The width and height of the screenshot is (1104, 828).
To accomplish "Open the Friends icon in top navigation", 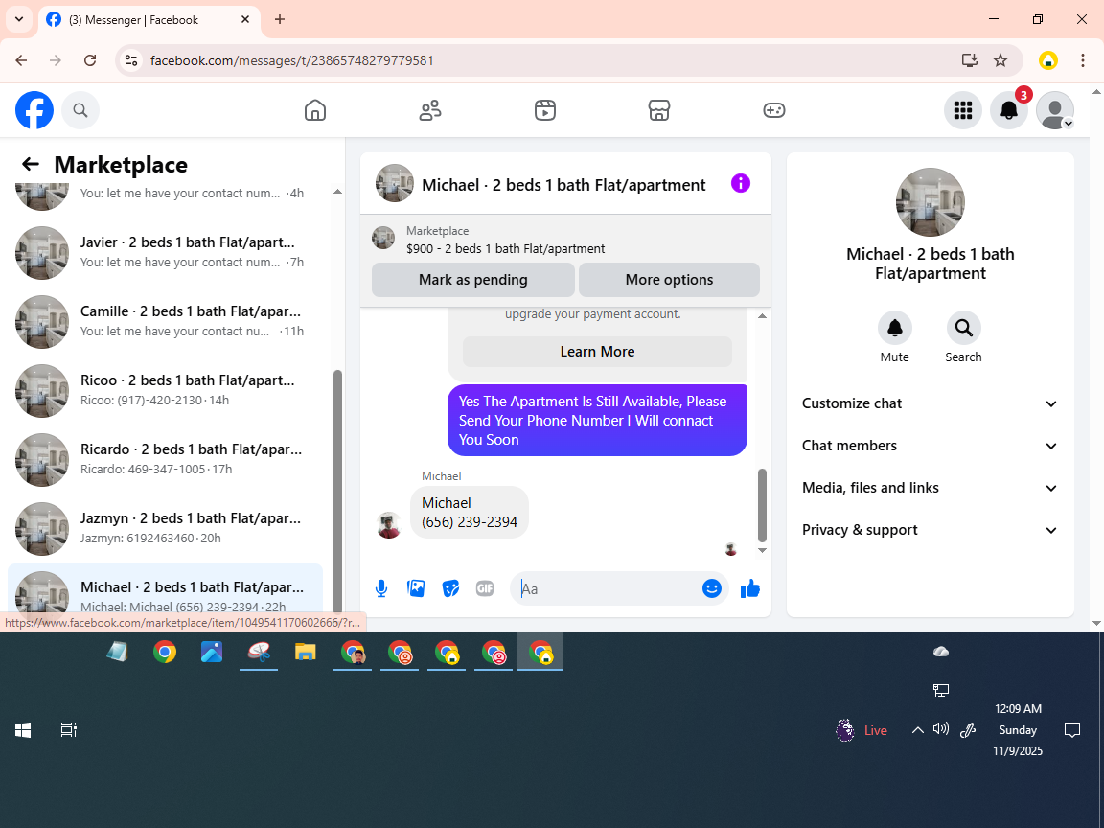I will (430, 110).
